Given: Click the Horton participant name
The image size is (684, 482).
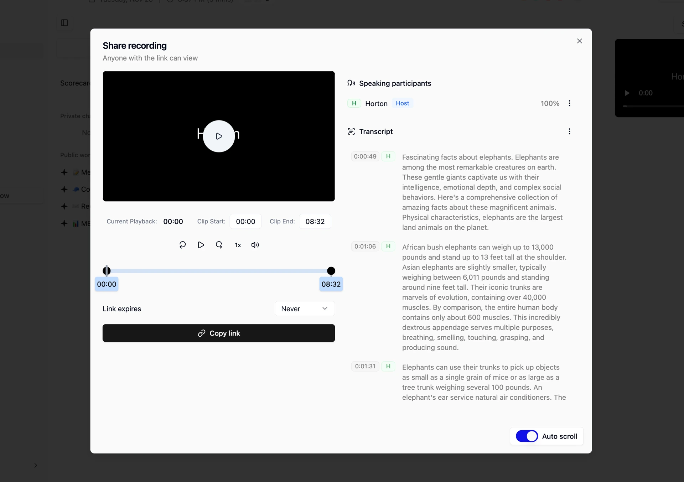Looking at the screenshot, I should pyautogui.click(x=376, y=104).
